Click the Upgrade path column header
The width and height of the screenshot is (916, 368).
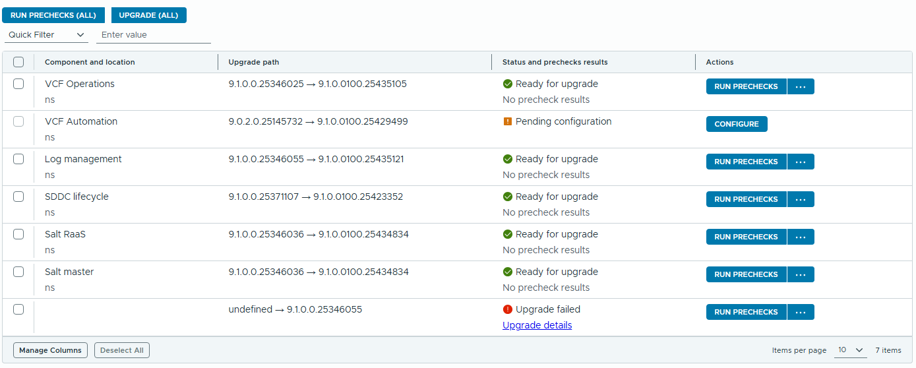254,62
